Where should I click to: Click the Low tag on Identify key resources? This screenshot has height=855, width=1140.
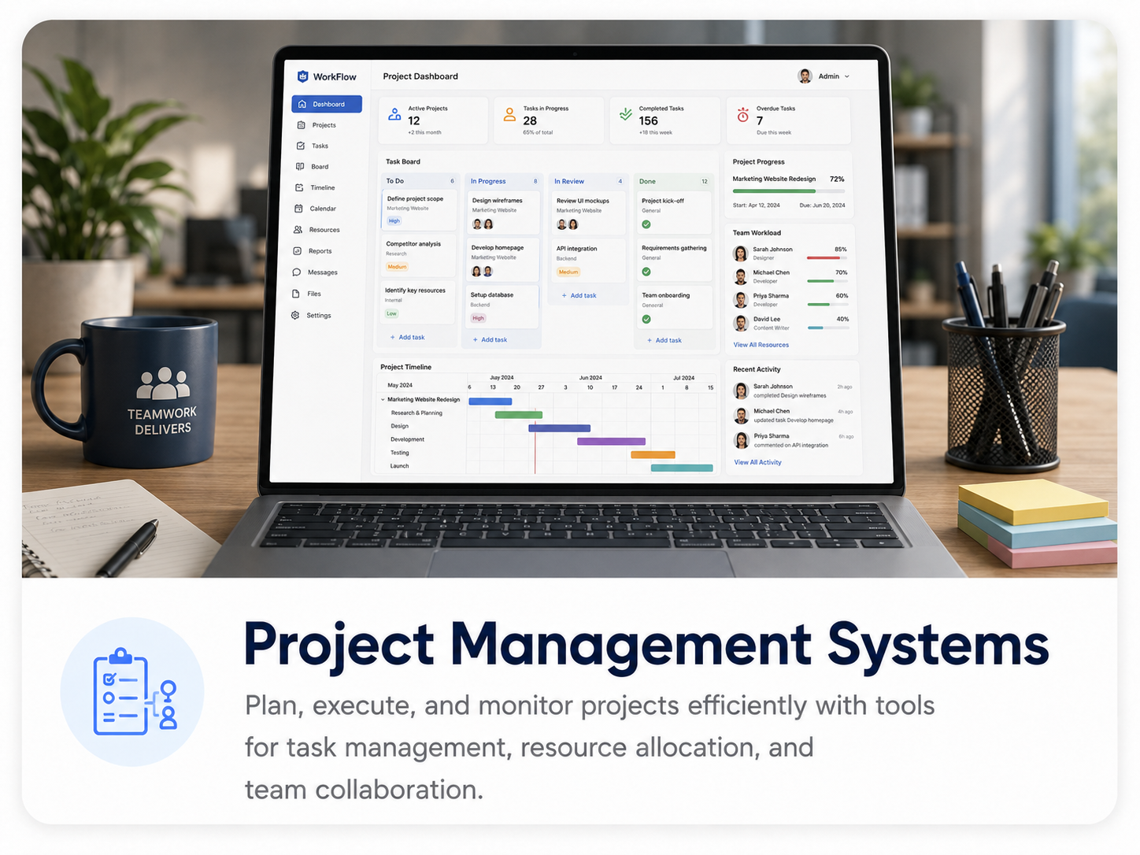pos(391,313)
